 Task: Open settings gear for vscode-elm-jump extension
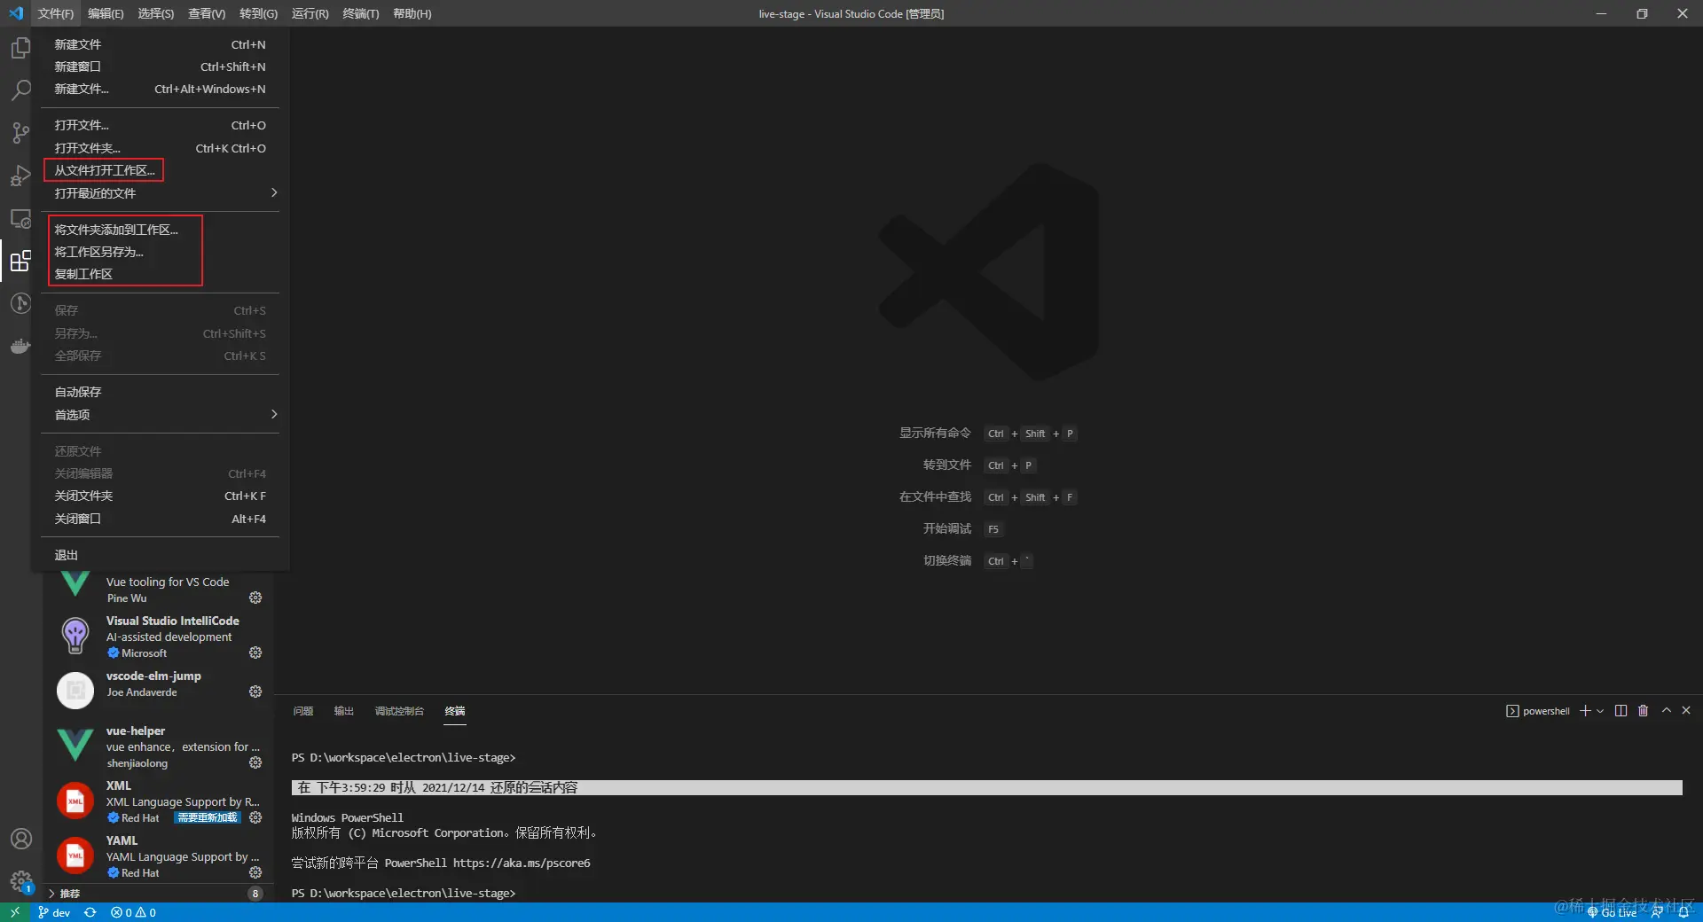(x=255, y=691)
